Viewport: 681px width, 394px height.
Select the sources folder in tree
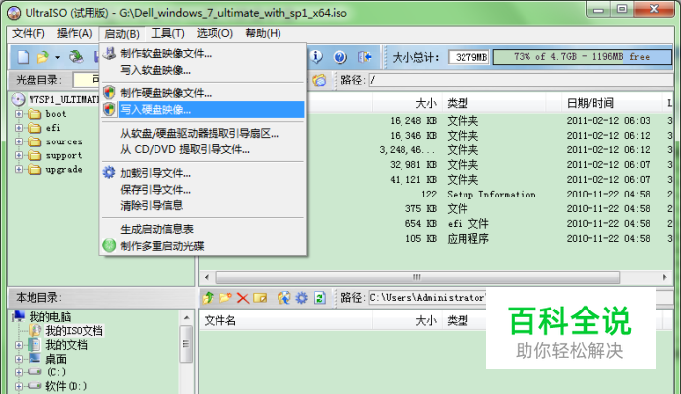(64, 141)
